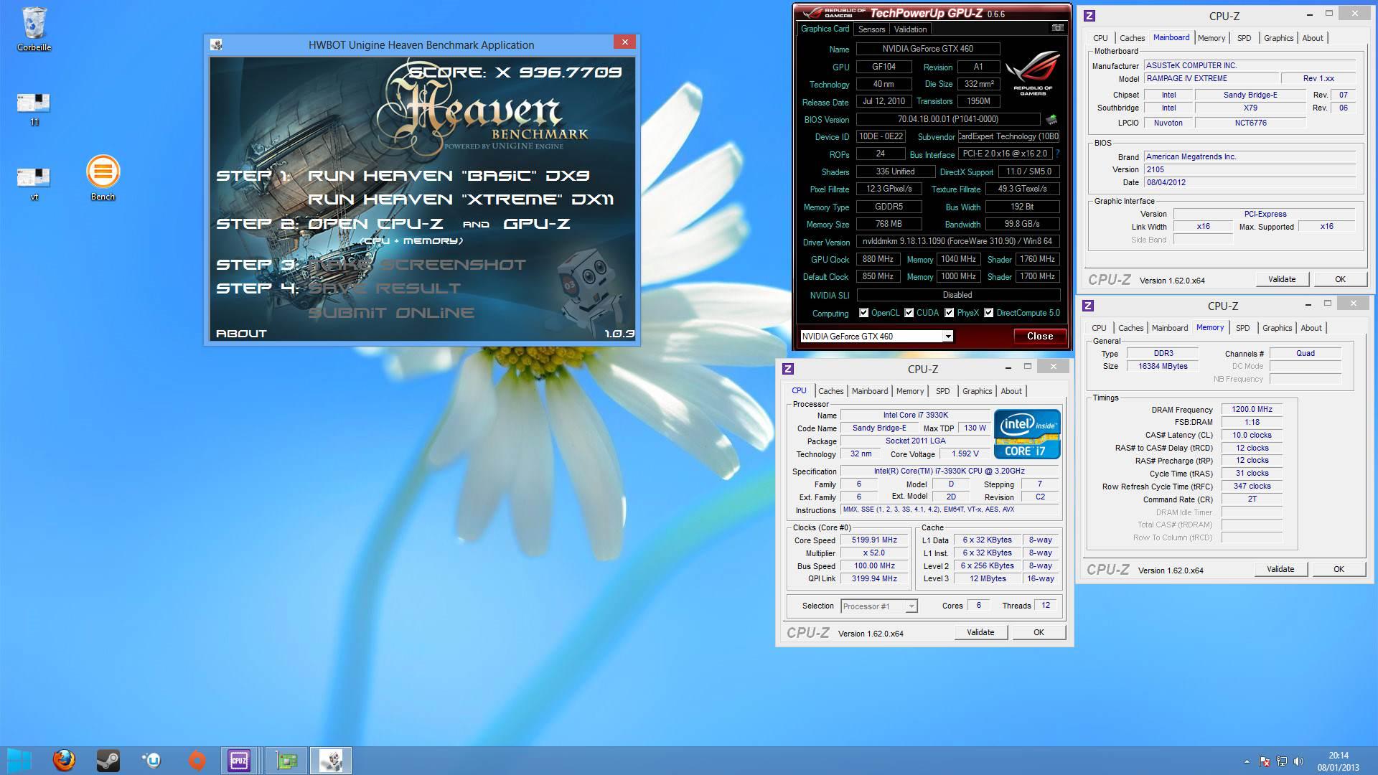The image size is (1378, 775).
Task: Click the CPU-Z Memory window Z logo icon
Action: pyautogui.click(x=1088, y=306)
